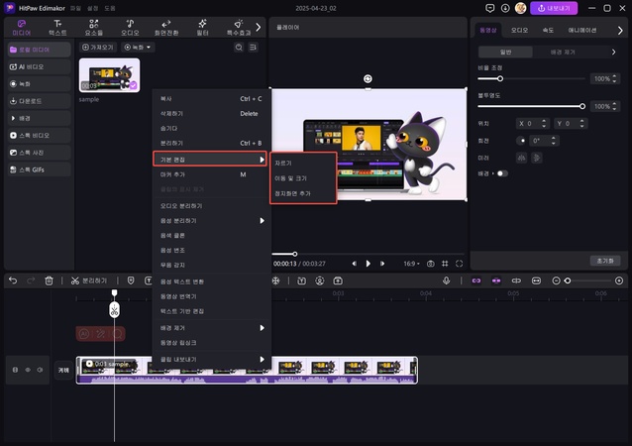Select 녹화 (Record) in the left sidebar
This screenshot has width=632, height=446.
tap(39, 84)
